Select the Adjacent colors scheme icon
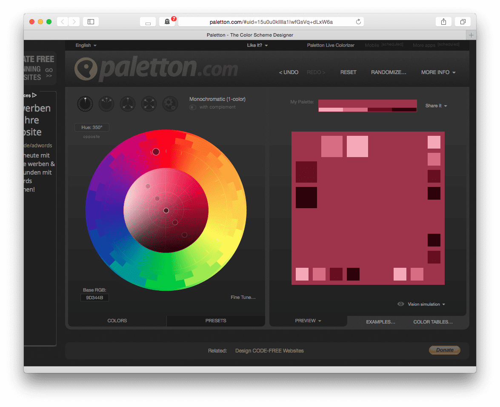Viewport: 500px width, 407px height. pyautogui.click(x=106, y=103)
